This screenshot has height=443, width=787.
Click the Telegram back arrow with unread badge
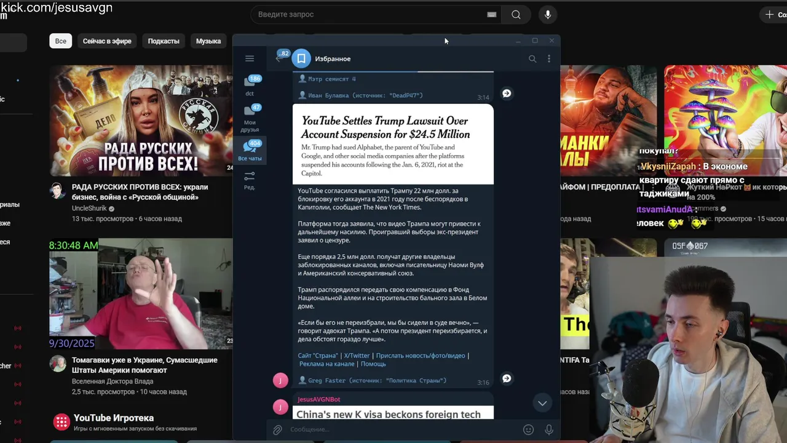280,57
